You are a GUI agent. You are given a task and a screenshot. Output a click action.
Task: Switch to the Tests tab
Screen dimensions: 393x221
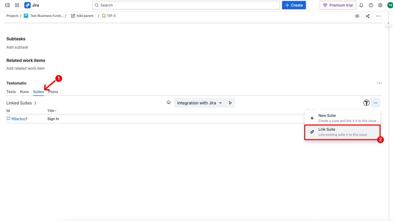click(11, 91)
